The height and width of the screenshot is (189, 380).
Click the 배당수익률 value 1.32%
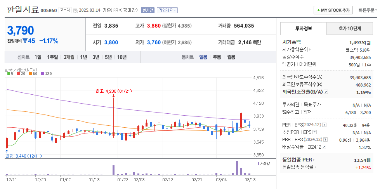click(365, 147)
